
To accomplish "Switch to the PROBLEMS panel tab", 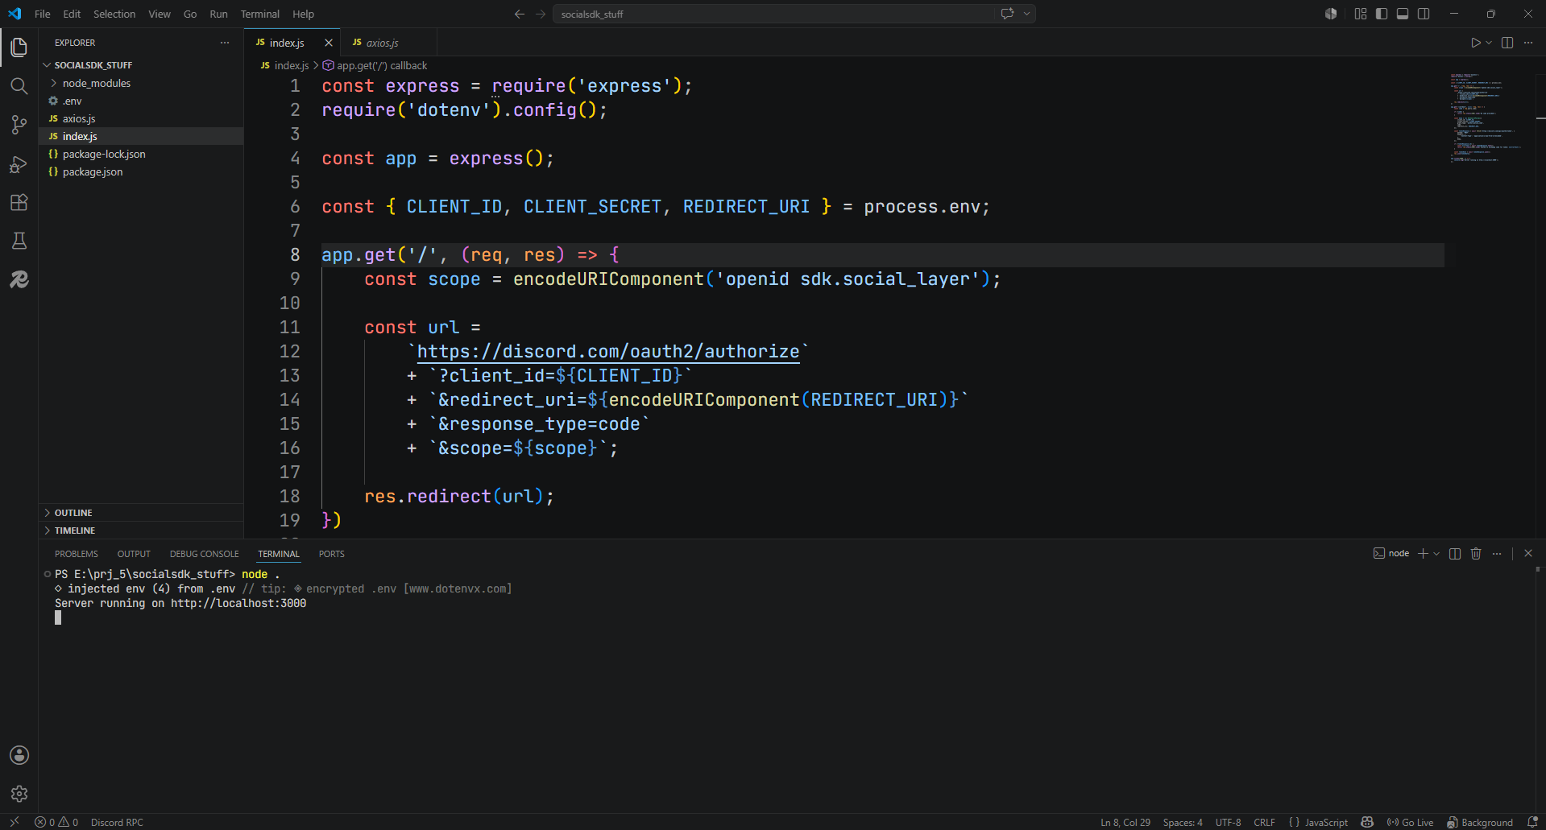I will [77, 554].
